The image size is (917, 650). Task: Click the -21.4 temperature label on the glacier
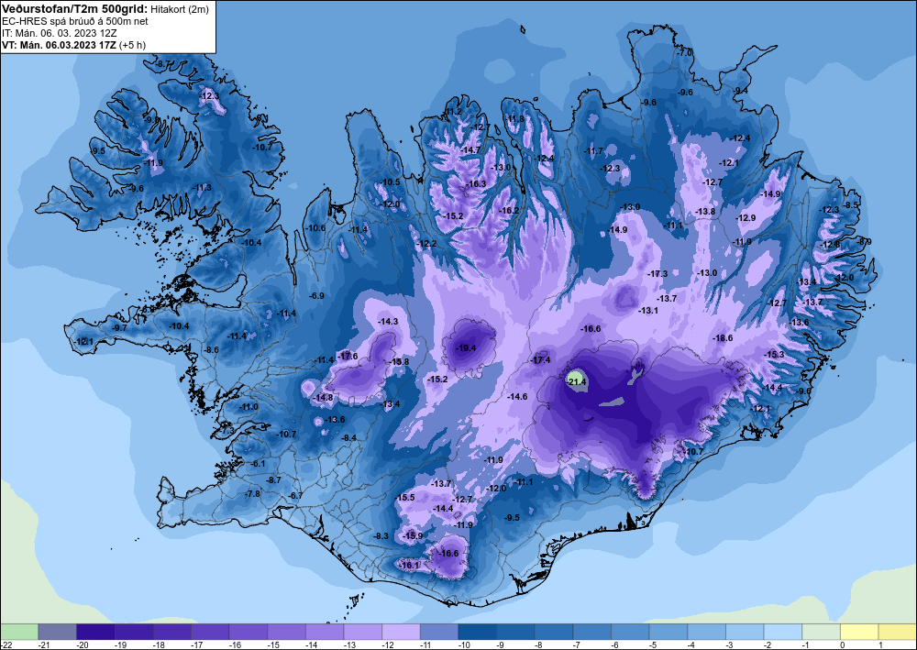coord(576,381)
